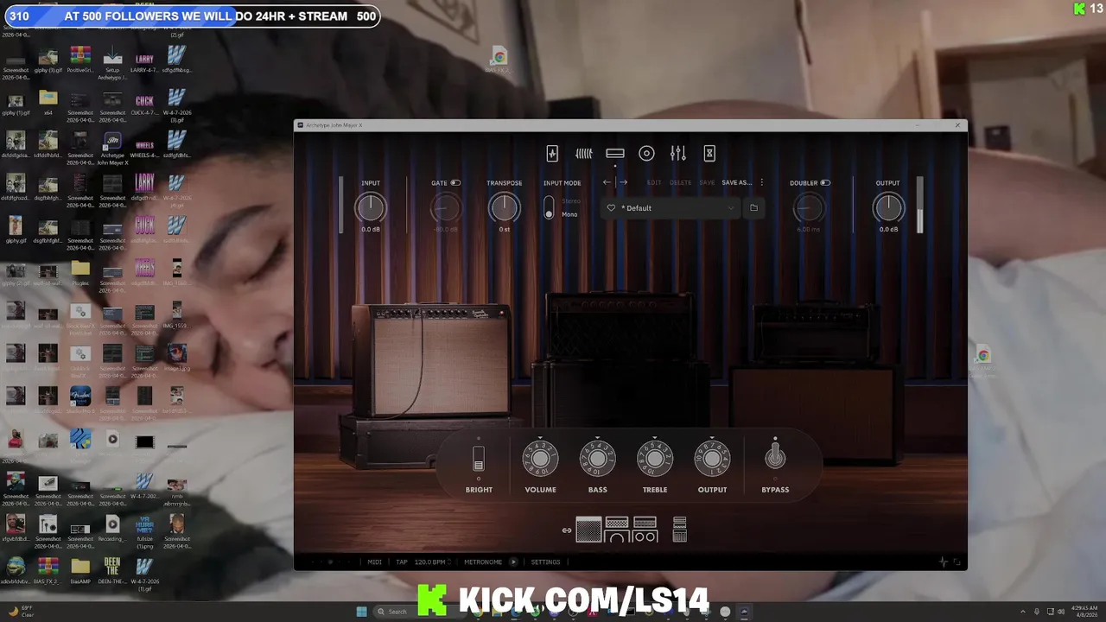Open the stompbox pedals section
The width and height of the screenshot is (1106, 622).
click(584, 154)
